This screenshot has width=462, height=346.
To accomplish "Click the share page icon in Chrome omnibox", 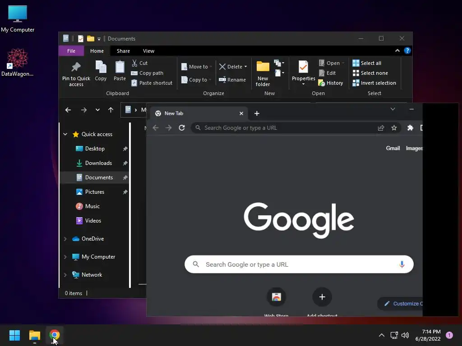I will [x=381, y=127].
